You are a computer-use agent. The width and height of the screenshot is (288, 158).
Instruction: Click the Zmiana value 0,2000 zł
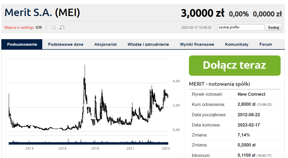tap(246, 145)
